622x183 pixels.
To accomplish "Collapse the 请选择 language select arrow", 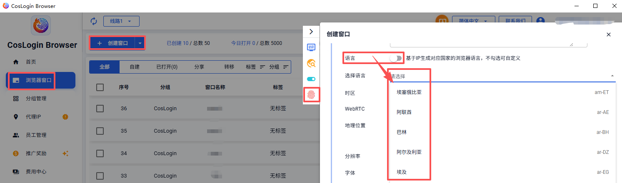I will point(612,76).
